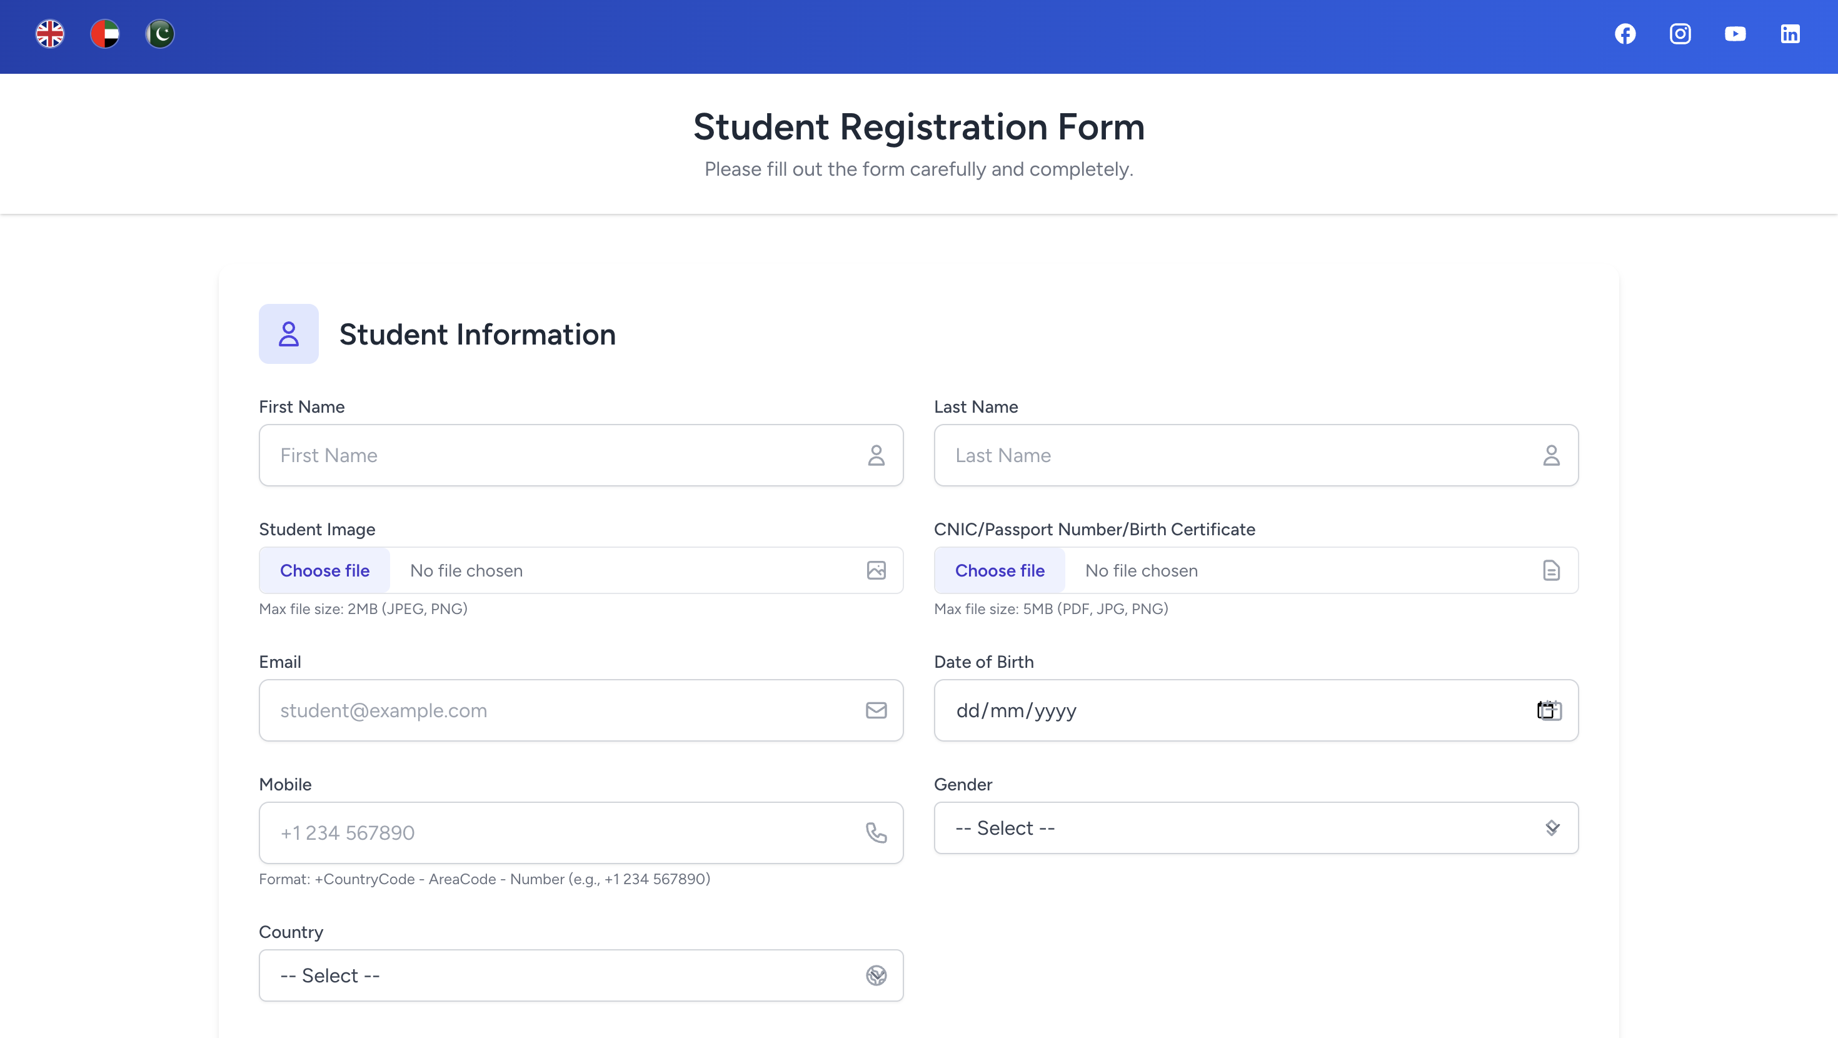Image resolution: width=1838 pixels, height=1038 pixels.
Task: Choose file for CNIC/Passport document
Action: click(999, 570)
